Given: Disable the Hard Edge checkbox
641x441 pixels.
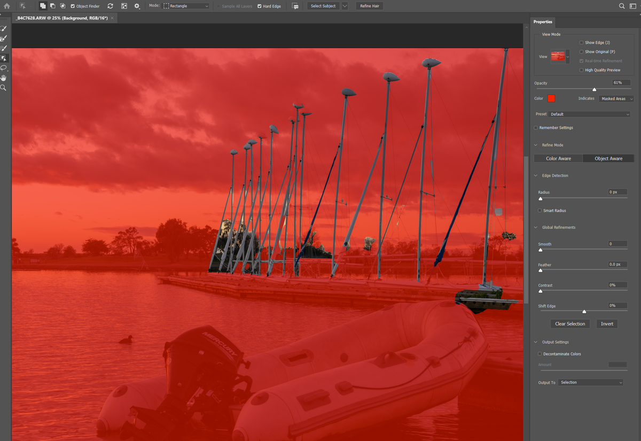Looking at the screenshot, I should click(x=260, y=6).
